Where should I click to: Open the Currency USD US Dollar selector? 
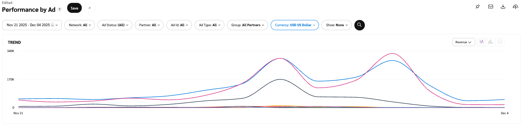pos(295,25)
